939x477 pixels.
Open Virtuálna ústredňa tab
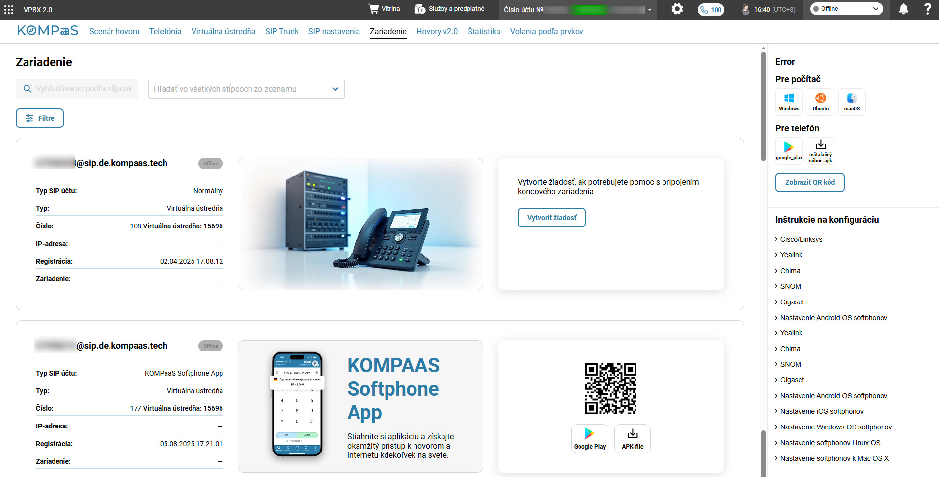coord(223,31)
